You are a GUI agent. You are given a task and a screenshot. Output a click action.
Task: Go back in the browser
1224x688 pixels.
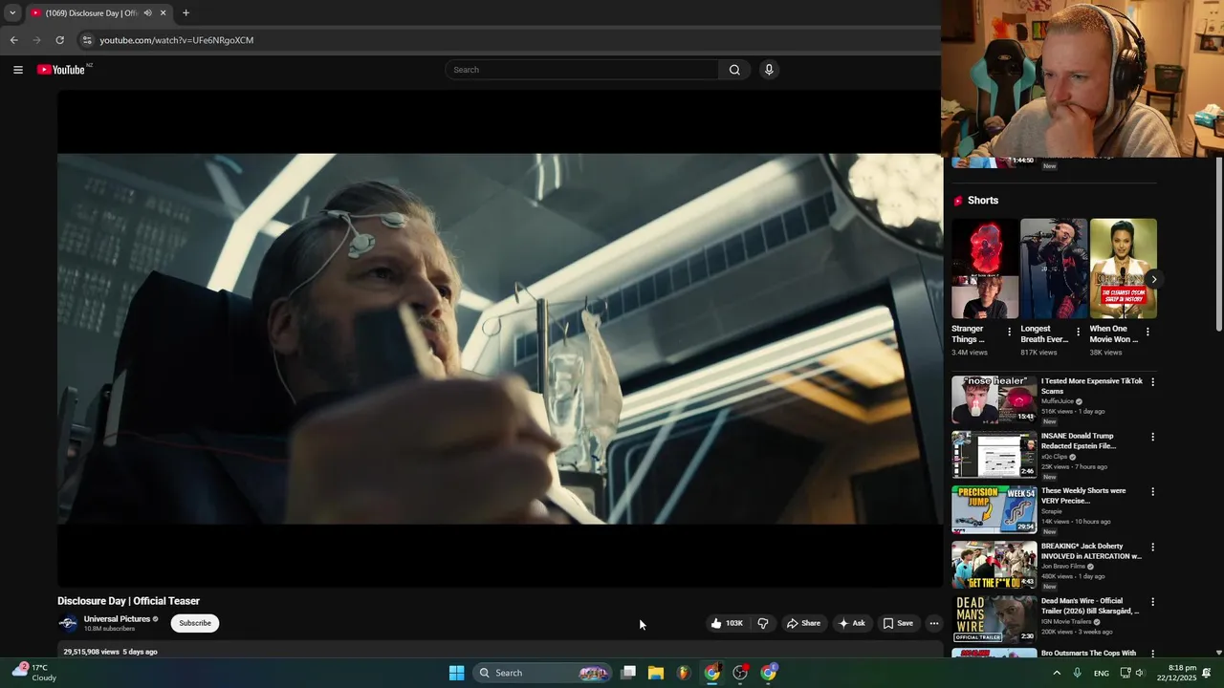13,40
